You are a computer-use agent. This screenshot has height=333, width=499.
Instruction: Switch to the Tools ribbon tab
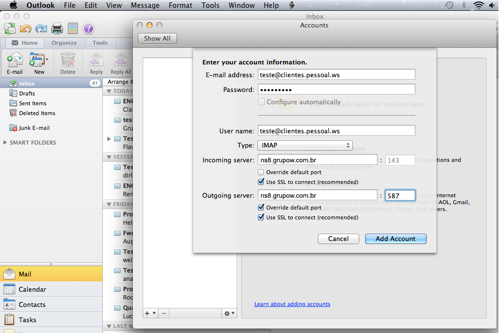pos(100,43)
